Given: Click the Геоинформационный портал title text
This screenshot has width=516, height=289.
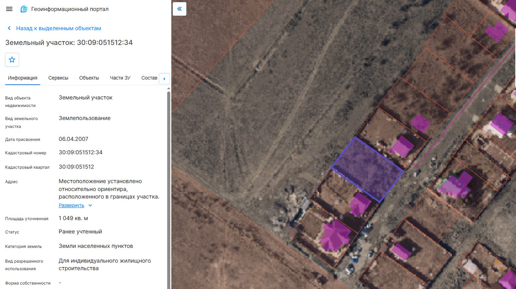Looking at the screenshot, I should pos(70,9).
